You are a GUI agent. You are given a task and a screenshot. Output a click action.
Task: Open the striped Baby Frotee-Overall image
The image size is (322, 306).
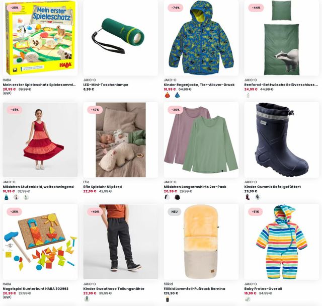coord(282,242)
